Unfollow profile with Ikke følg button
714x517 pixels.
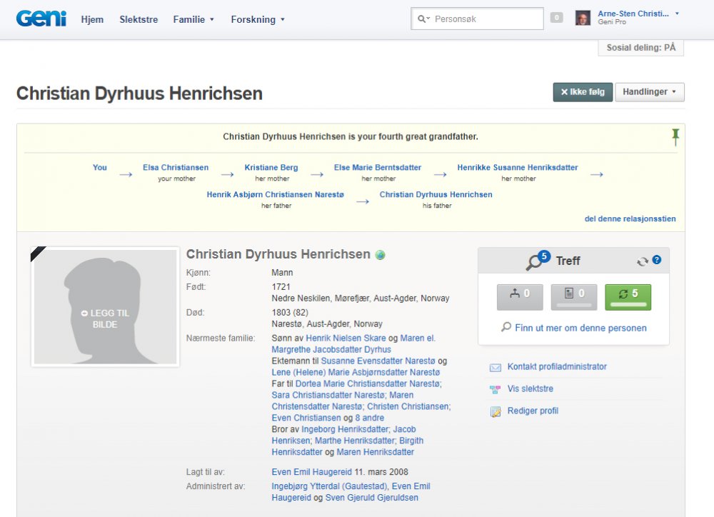click(x=583, y=92)
